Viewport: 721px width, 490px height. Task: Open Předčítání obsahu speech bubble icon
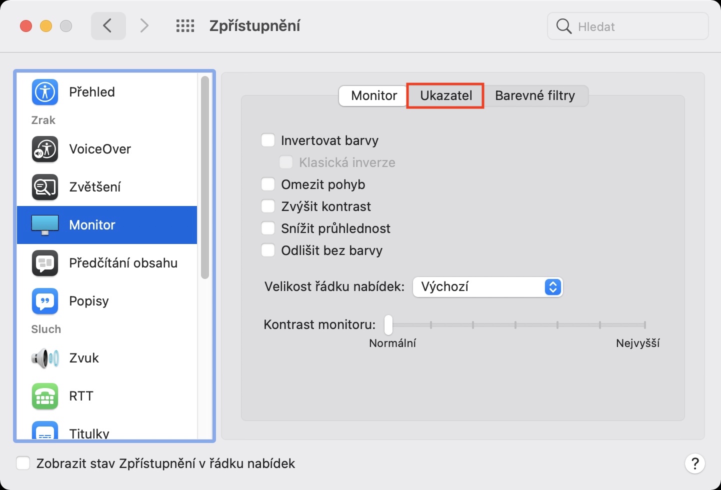pos(45,263)
